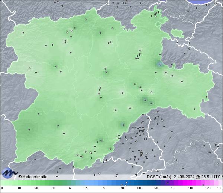Click the 120 value on the wind scale
Screen dimensions: 223x193
point(208,188)
